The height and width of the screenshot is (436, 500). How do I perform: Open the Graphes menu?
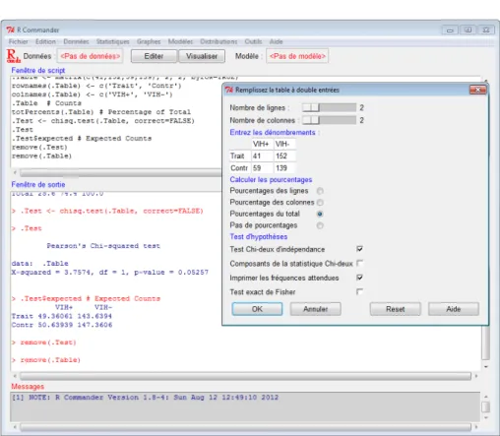[149, 41]
